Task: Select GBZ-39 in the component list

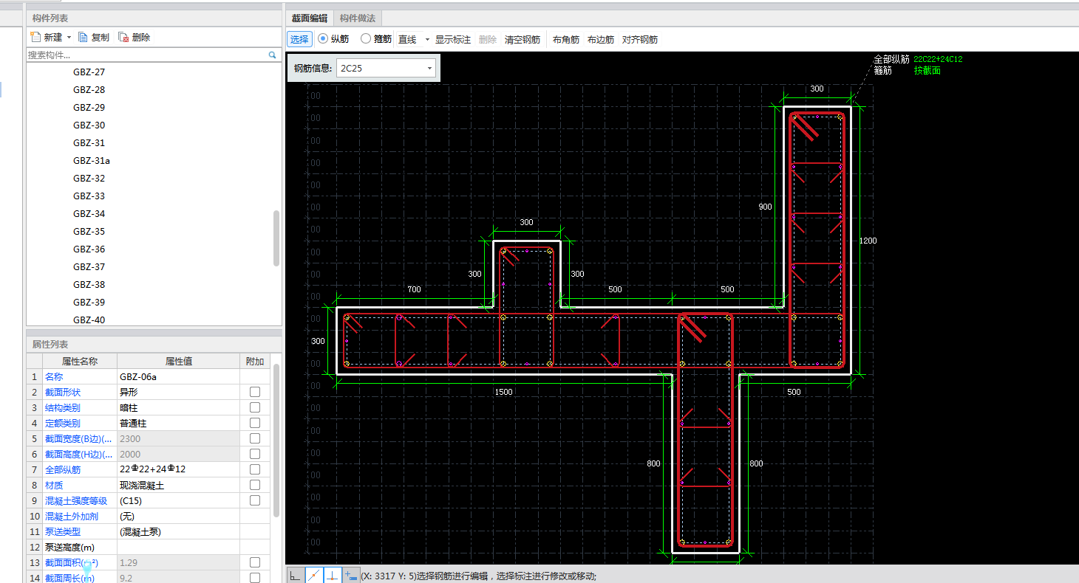Action: (x=89, y=303)
